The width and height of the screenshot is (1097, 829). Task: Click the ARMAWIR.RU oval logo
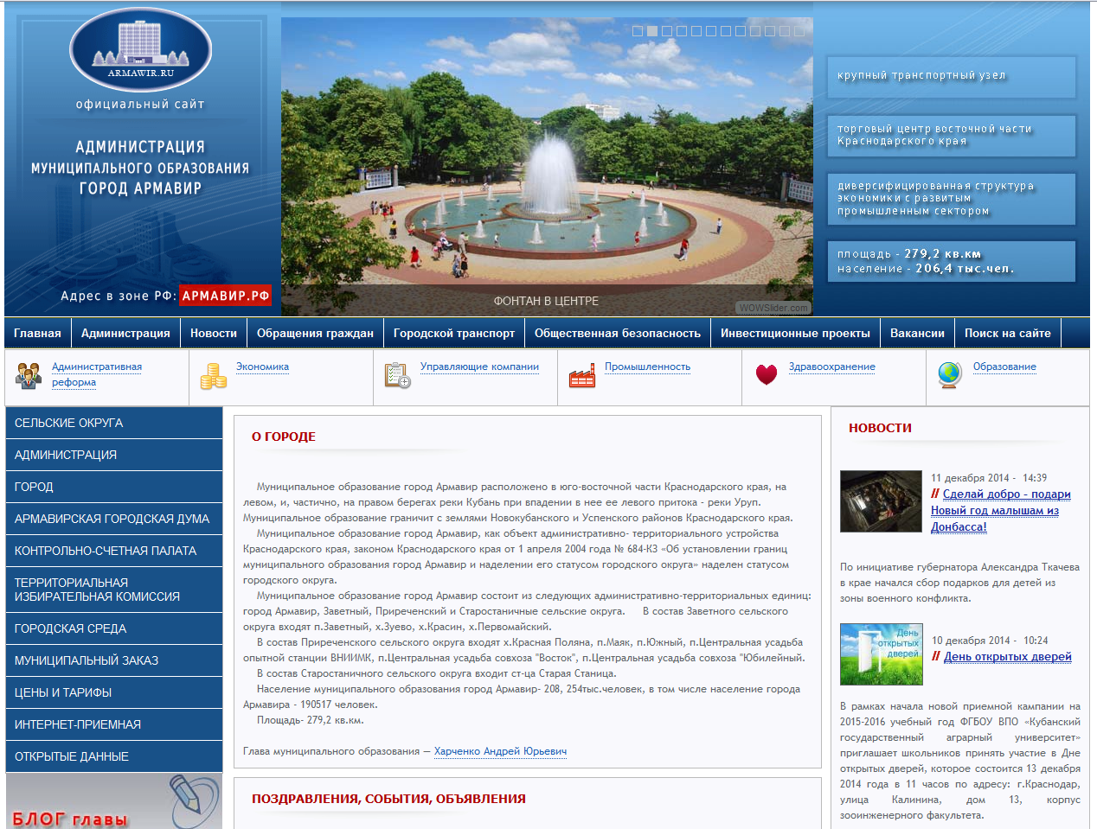click(140, 50)
